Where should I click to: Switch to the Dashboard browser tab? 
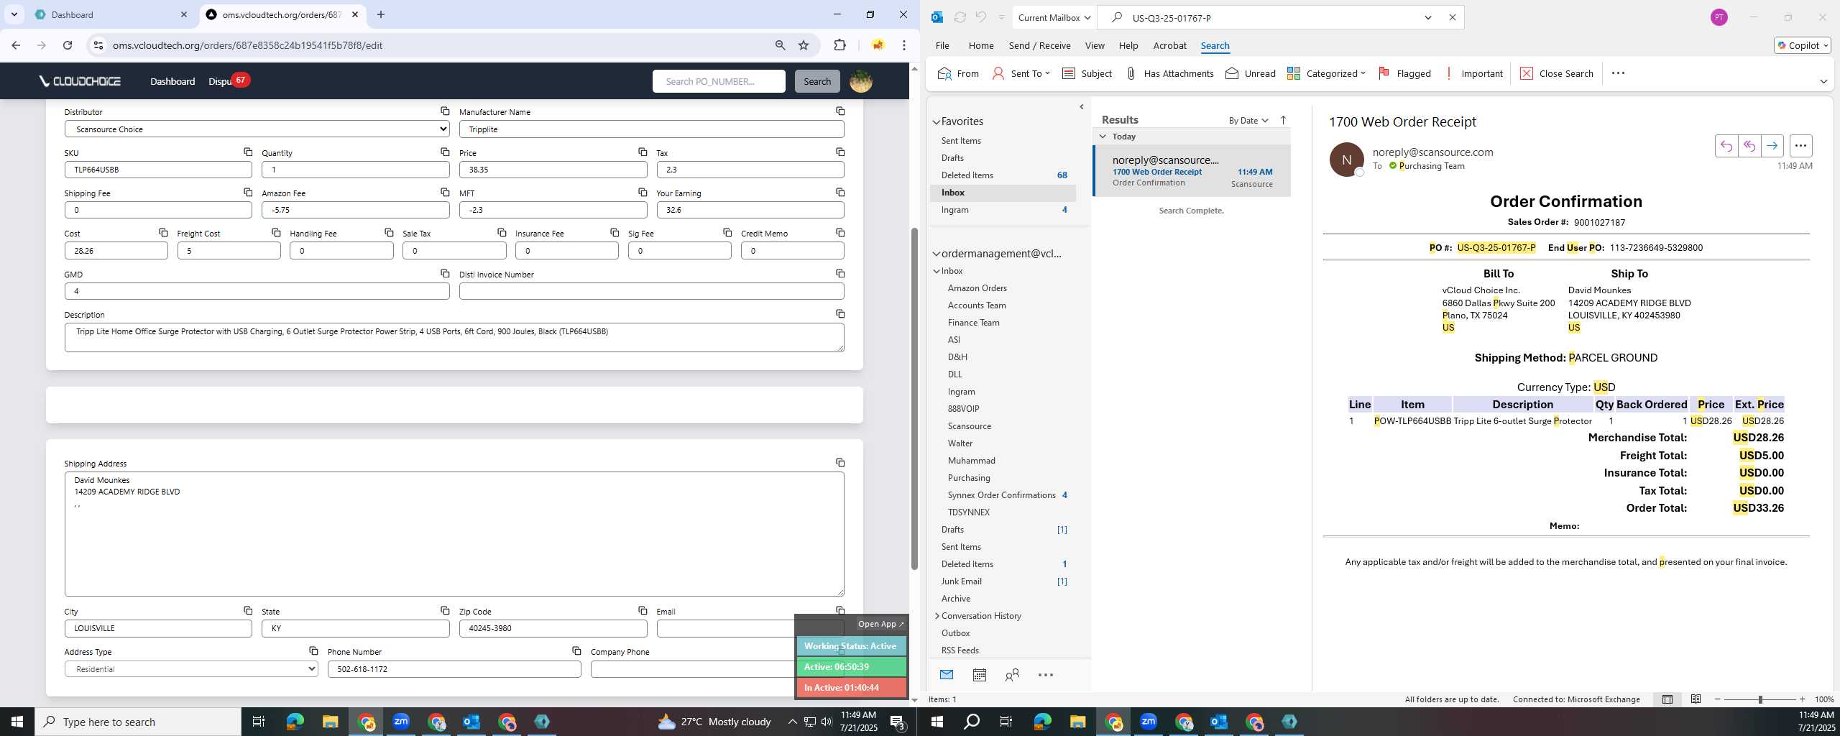coord(111,14)
